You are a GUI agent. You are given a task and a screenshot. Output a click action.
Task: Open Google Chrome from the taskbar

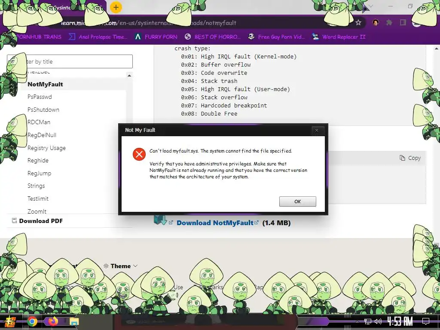32,321
